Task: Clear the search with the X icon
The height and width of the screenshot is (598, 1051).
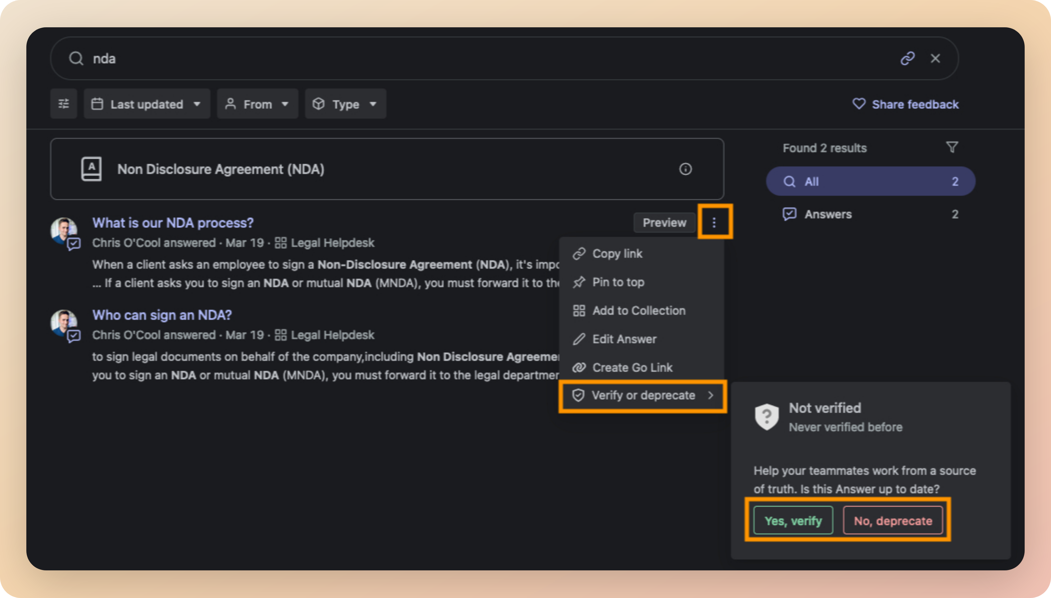Action: 936,58
